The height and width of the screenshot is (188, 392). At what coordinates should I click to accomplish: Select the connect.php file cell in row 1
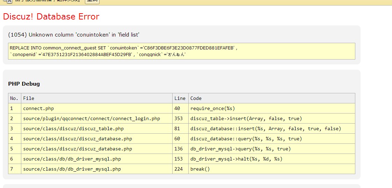tap(38, 108)
